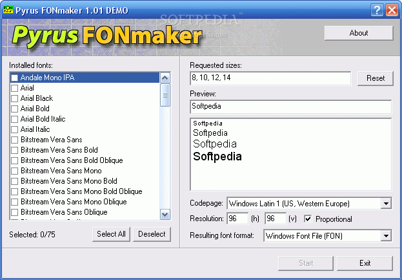The image size is (402, 280).
Task: Click the bold Softpedia preview sample
Action: point(217,156)
